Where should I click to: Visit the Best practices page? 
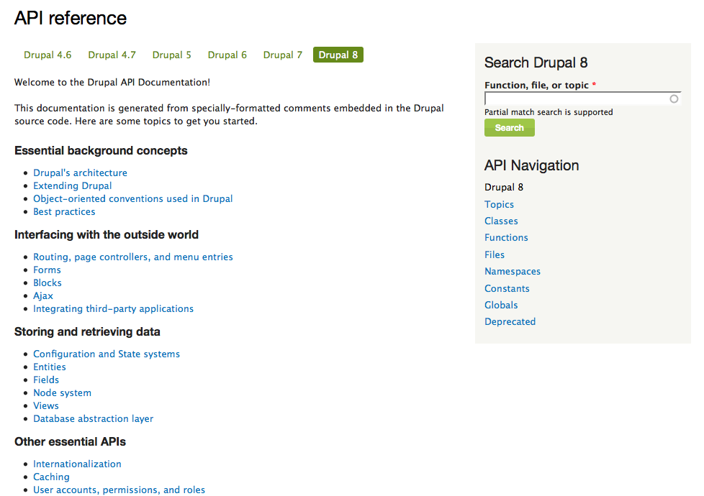pyautogui.click(x=64, y=211)
